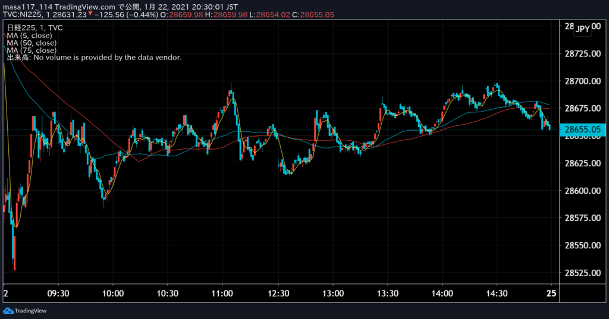Click the 28675.00 price axis label
Image resolution: width=609 pixels, height=319 pixels.
point(583,108)
